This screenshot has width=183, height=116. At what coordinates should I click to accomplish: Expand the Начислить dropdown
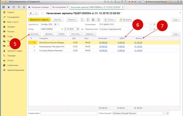click(76, 34)
